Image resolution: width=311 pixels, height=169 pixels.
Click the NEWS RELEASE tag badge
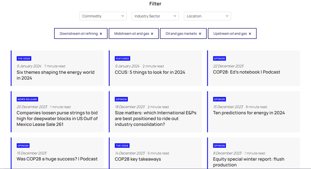click(x=27, y=99)
